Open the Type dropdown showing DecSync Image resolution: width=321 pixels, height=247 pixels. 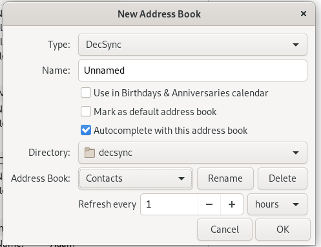click(x=192, y=45)
